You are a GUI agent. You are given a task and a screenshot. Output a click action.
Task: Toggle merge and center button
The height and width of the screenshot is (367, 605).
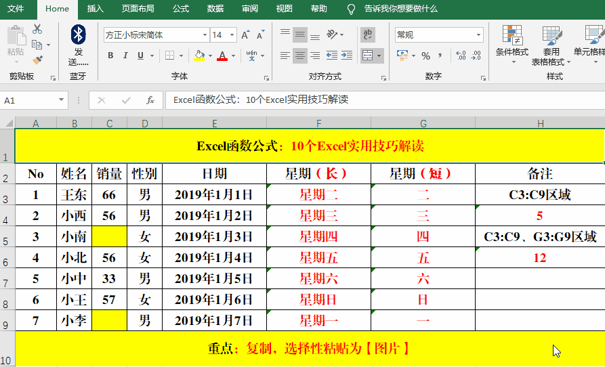click(368, 56)
